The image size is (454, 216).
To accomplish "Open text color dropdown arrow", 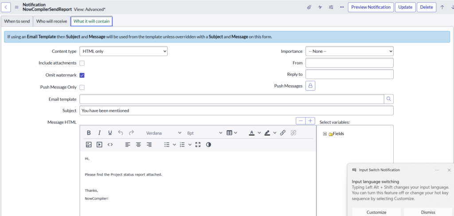I will pyautogui.click(x=259, y=133).
